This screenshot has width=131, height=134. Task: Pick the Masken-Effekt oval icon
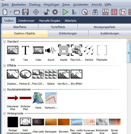[25, 74]
